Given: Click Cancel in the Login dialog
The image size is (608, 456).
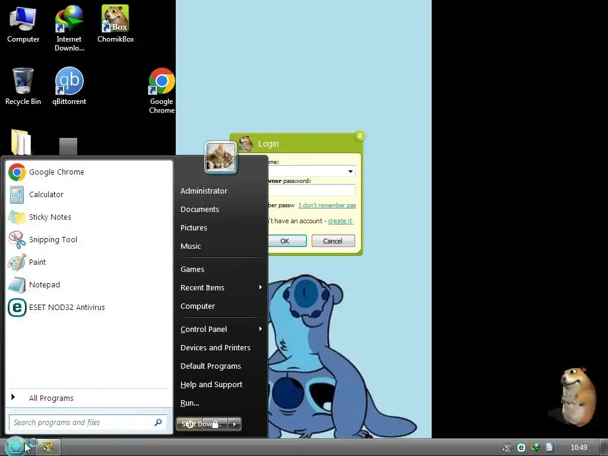Looking at the screenshot, I should tap(333, 241).
